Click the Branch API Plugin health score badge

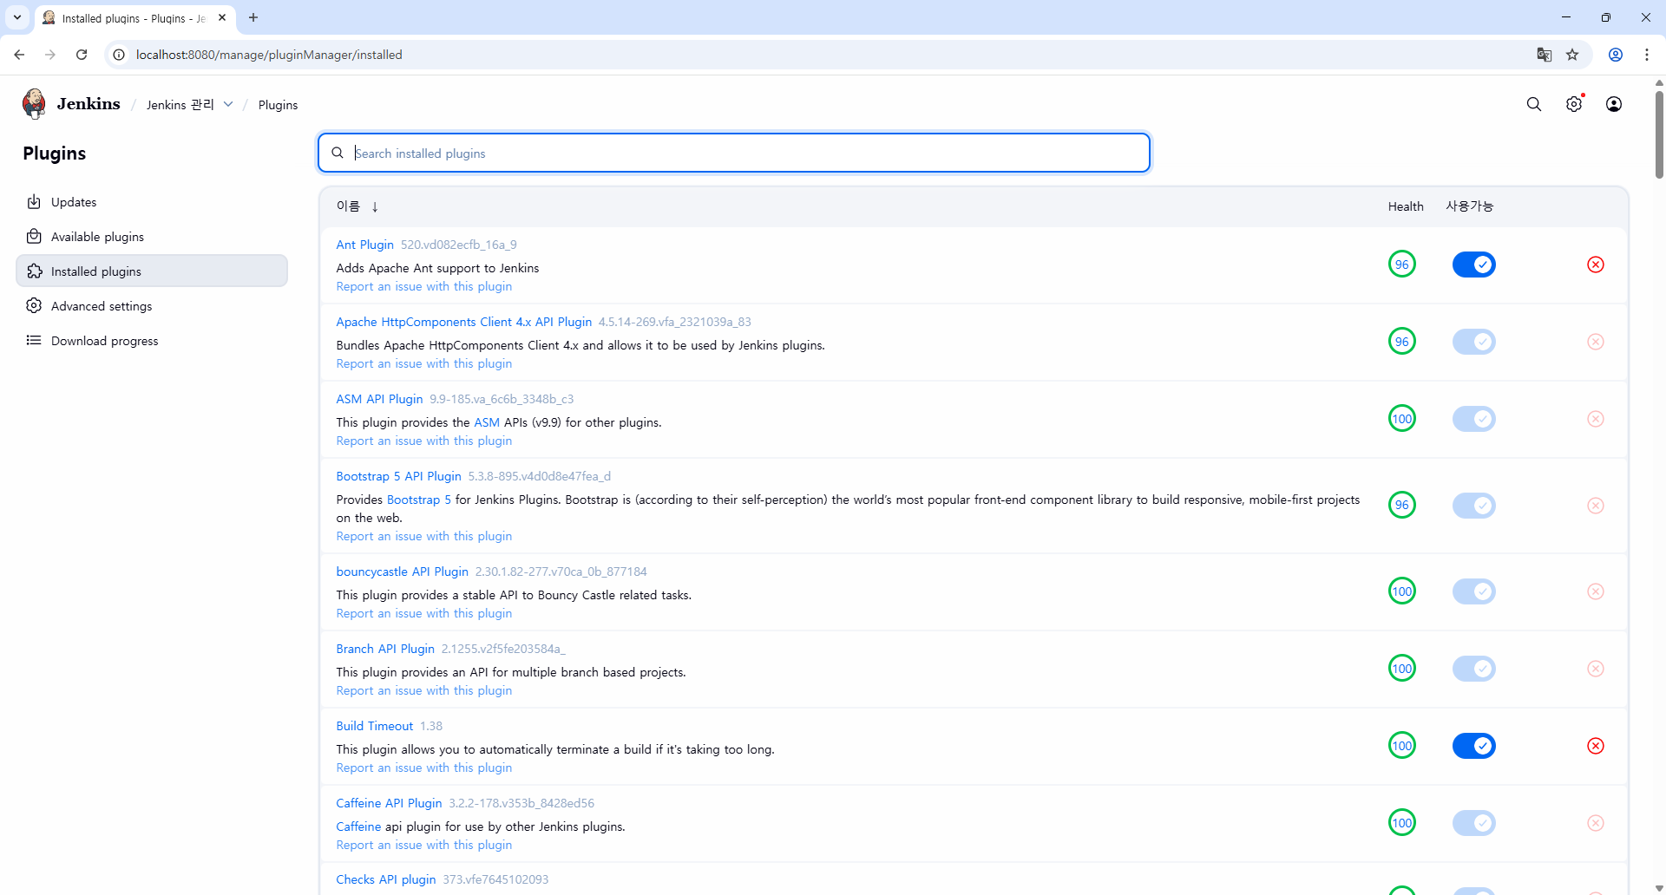pyautogui.click(x=1402, y=669)
